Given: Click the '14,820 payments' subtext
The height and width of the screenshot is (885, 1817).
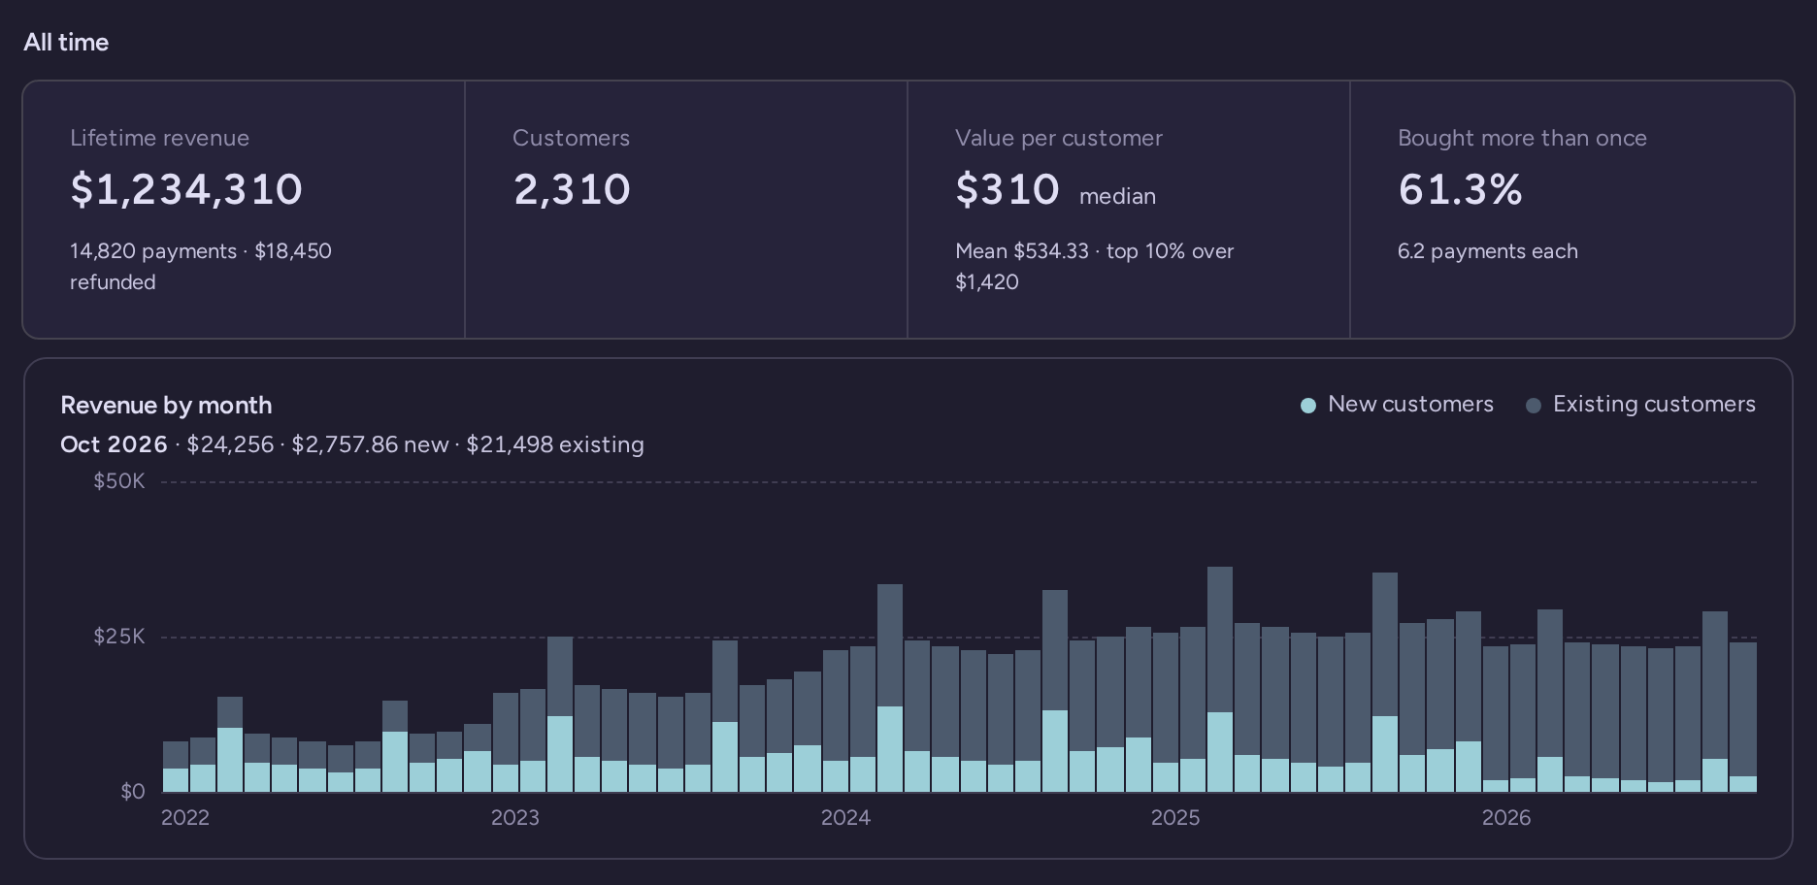Looking at the screenshot, I should coord(153,251).
